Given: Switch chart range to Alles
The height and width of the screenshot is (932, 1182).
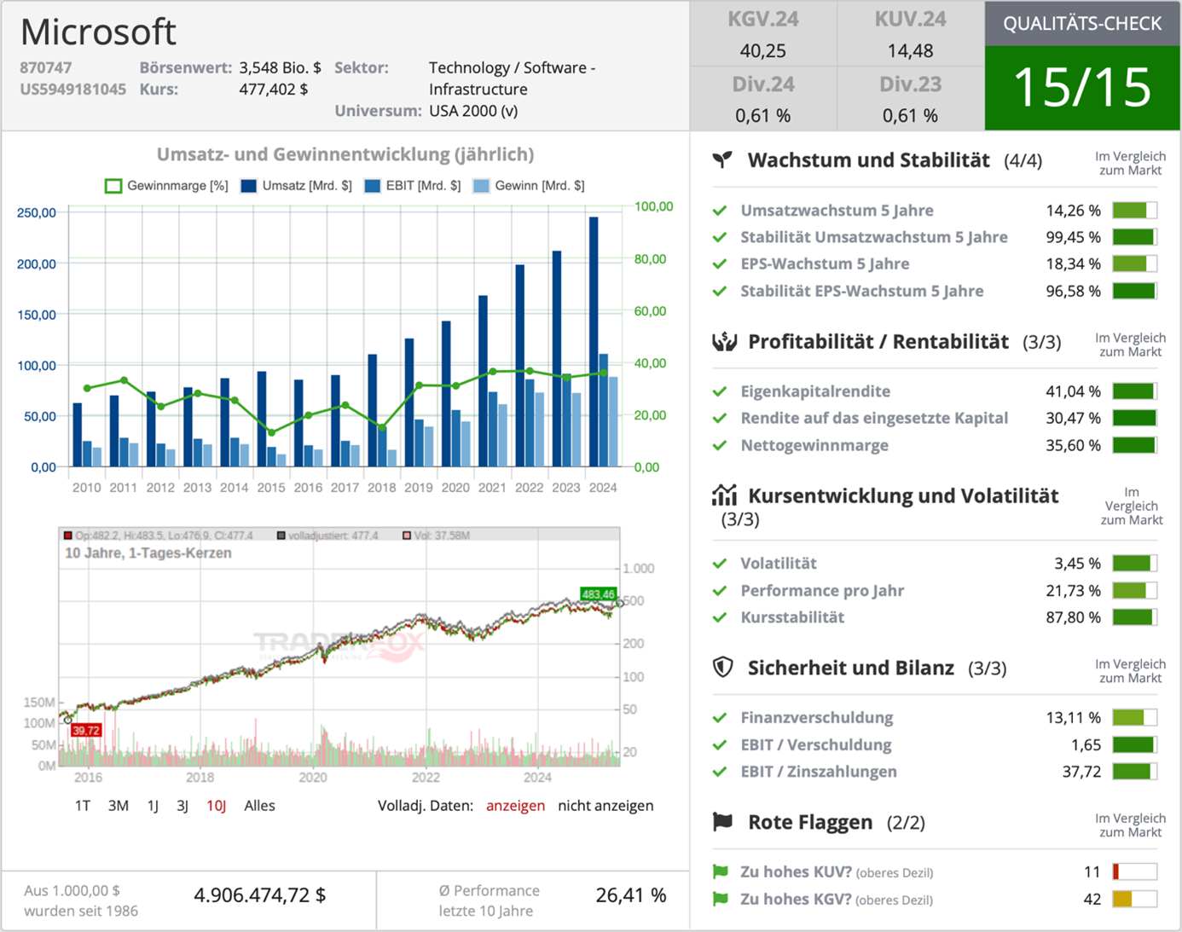Looking at the screenshot, I should (x=259, y=806).
